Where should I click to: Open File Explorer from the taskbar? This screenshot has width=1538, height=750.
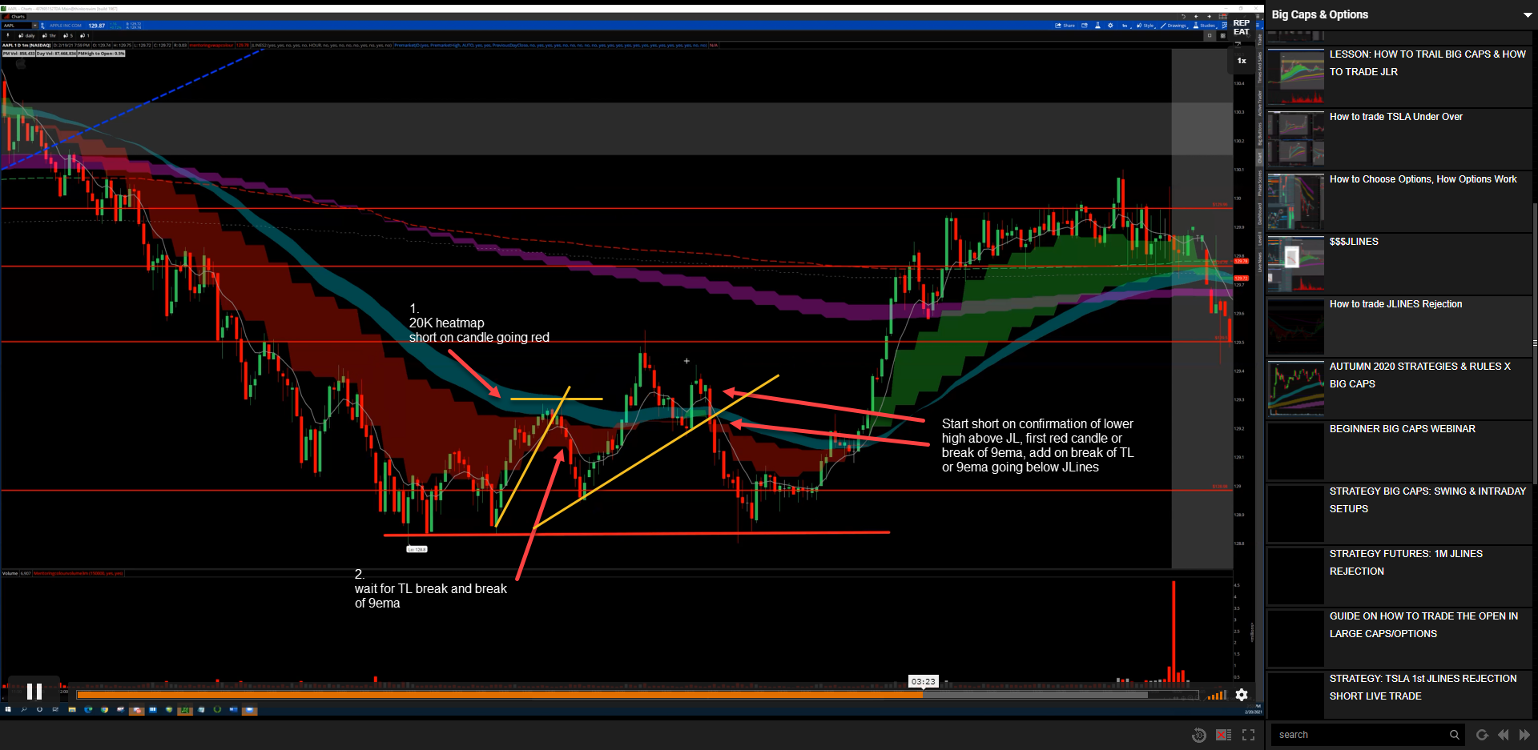coord(72,710)
